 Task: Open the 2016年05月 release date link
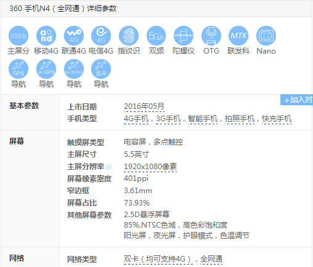tap(144, 106)
